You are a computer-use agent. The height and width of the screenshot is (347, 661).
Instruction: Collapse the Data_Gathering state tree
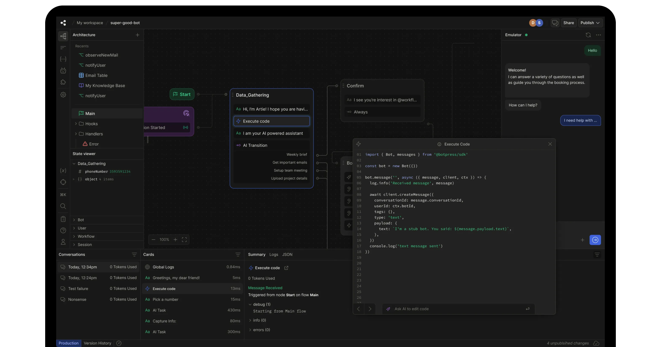[x=74, y=164]
